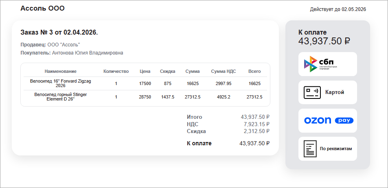Click the validity date text
Image resolution: width=388 pixels, height=188 pixels.
(338, 9)
